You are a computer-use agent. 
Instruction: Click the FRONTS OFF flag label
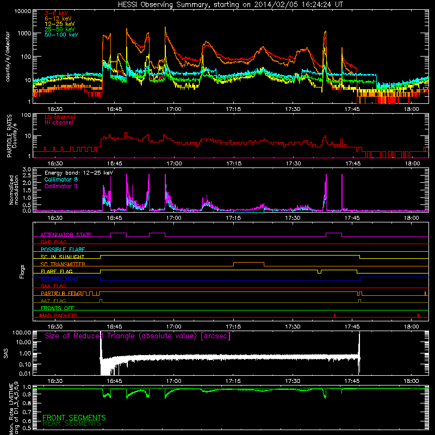pos(58,308)
